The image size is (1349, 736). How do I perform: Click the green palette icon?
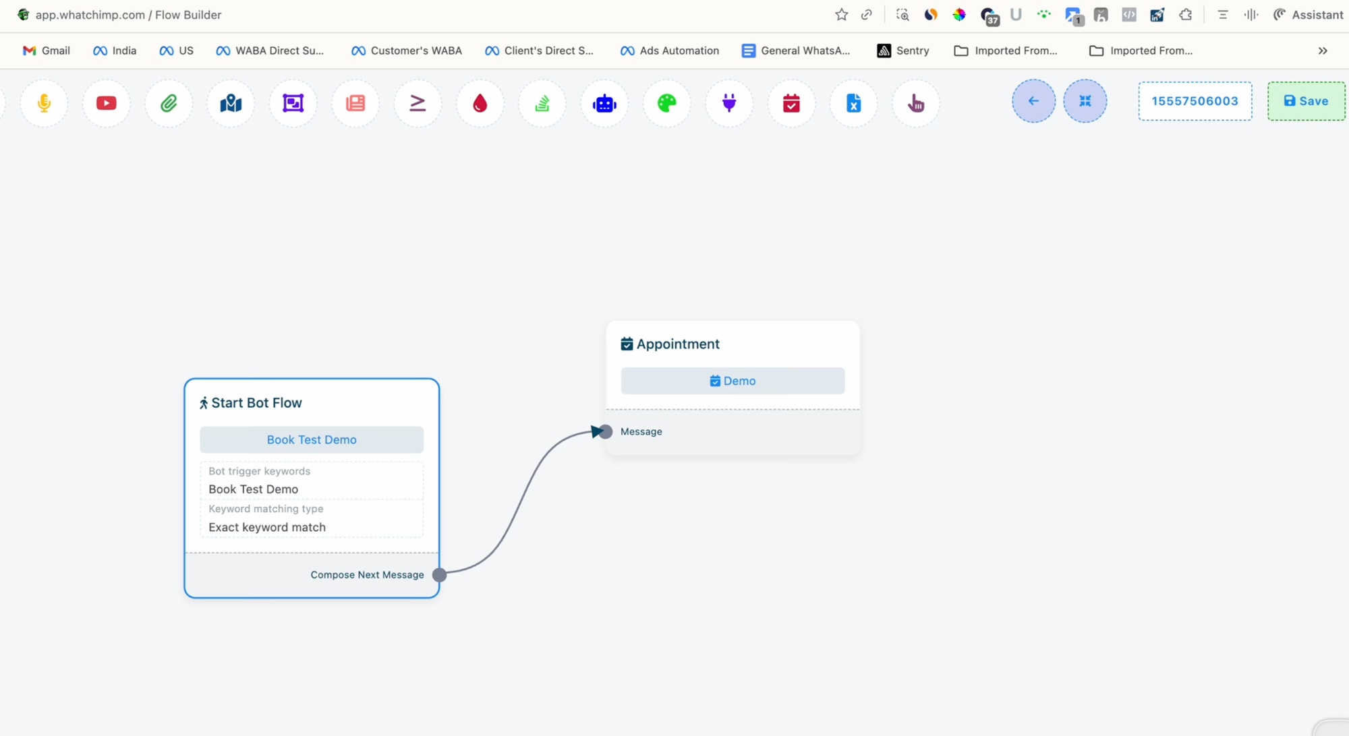click(x=666, y=103)
